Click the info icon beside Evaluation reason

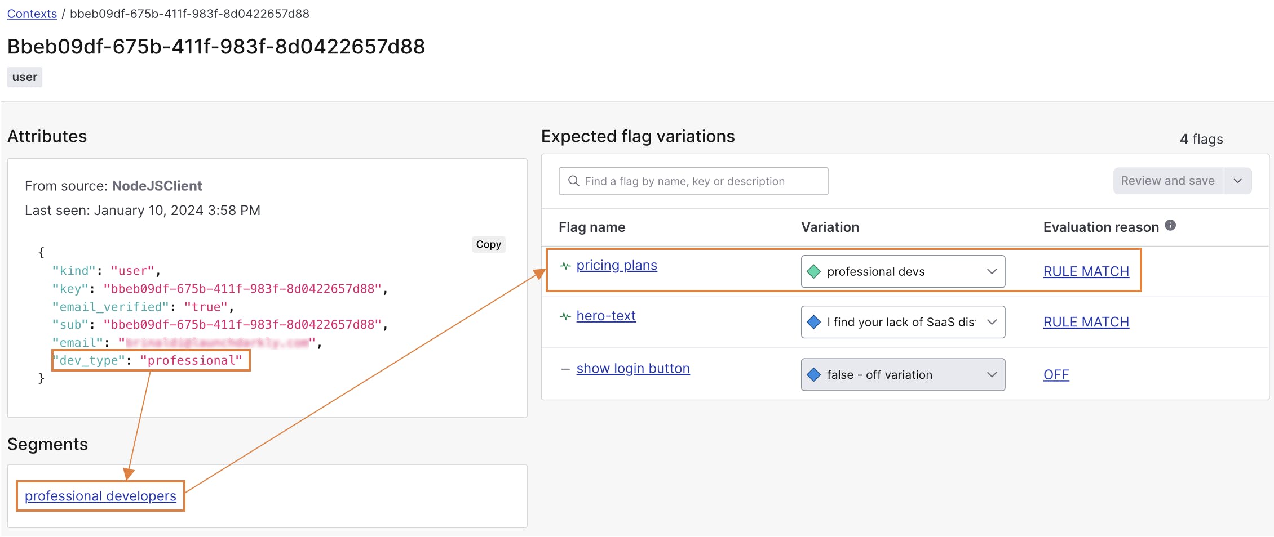1170,226
